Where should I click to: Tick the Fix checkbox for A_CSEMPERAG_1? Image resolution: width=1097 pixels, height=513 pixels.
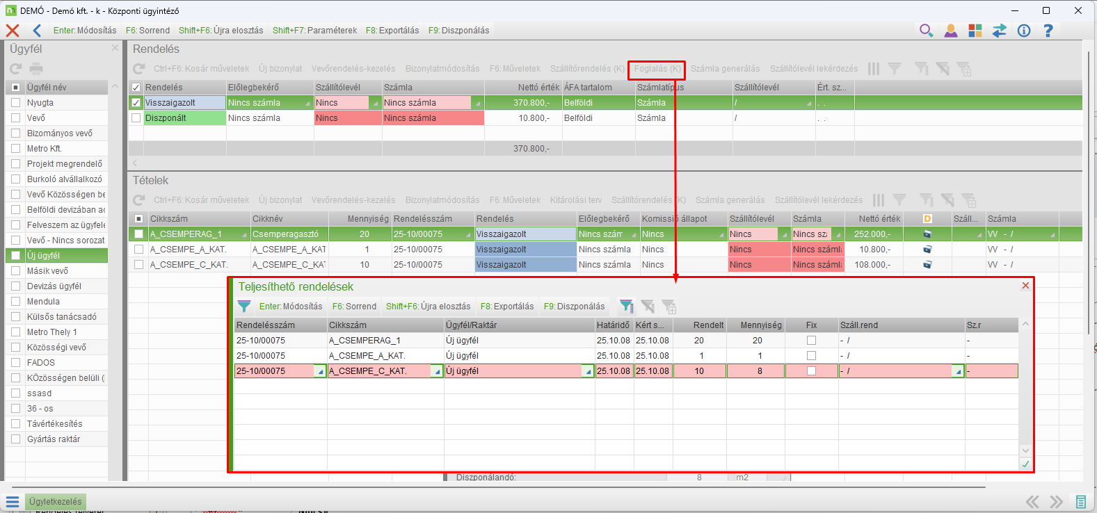pyautogui.click(x=811, y=341)
